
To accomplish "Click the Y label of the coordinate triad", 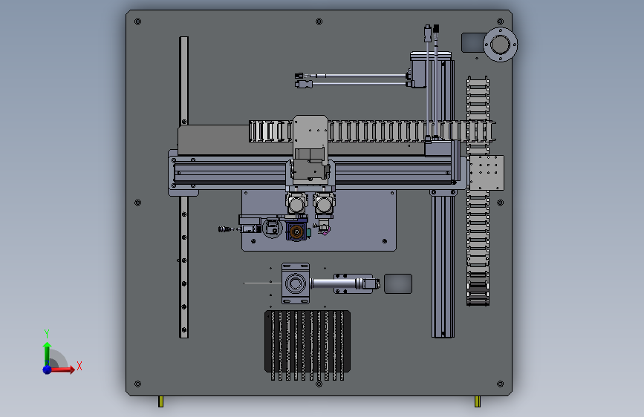I will [x=47, y=333].
